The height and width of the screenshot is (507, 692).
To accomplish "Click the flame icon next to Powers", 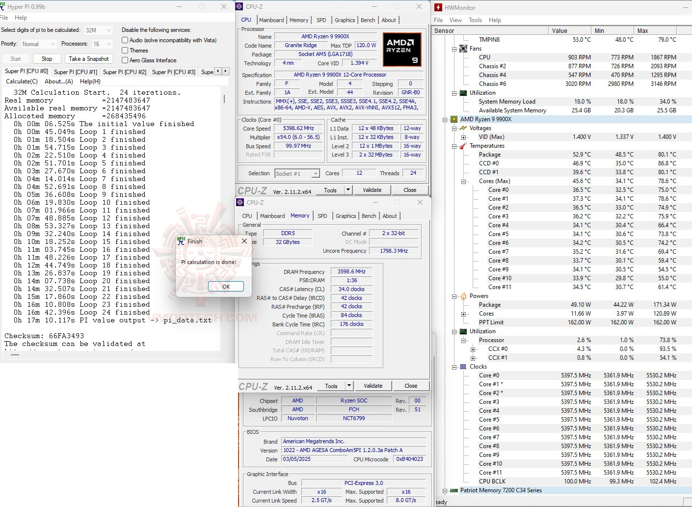I will (463, 296).
